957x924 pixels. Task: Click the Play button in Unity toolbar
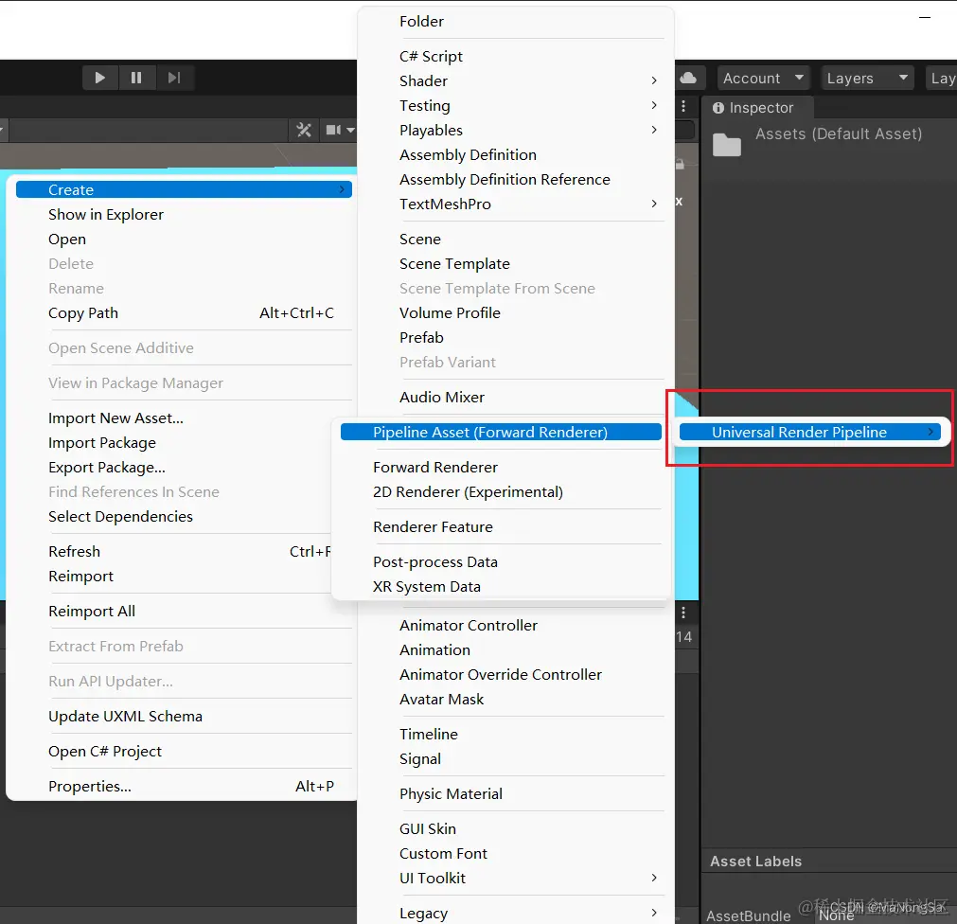pyautogui.click(x=100, y=78)
